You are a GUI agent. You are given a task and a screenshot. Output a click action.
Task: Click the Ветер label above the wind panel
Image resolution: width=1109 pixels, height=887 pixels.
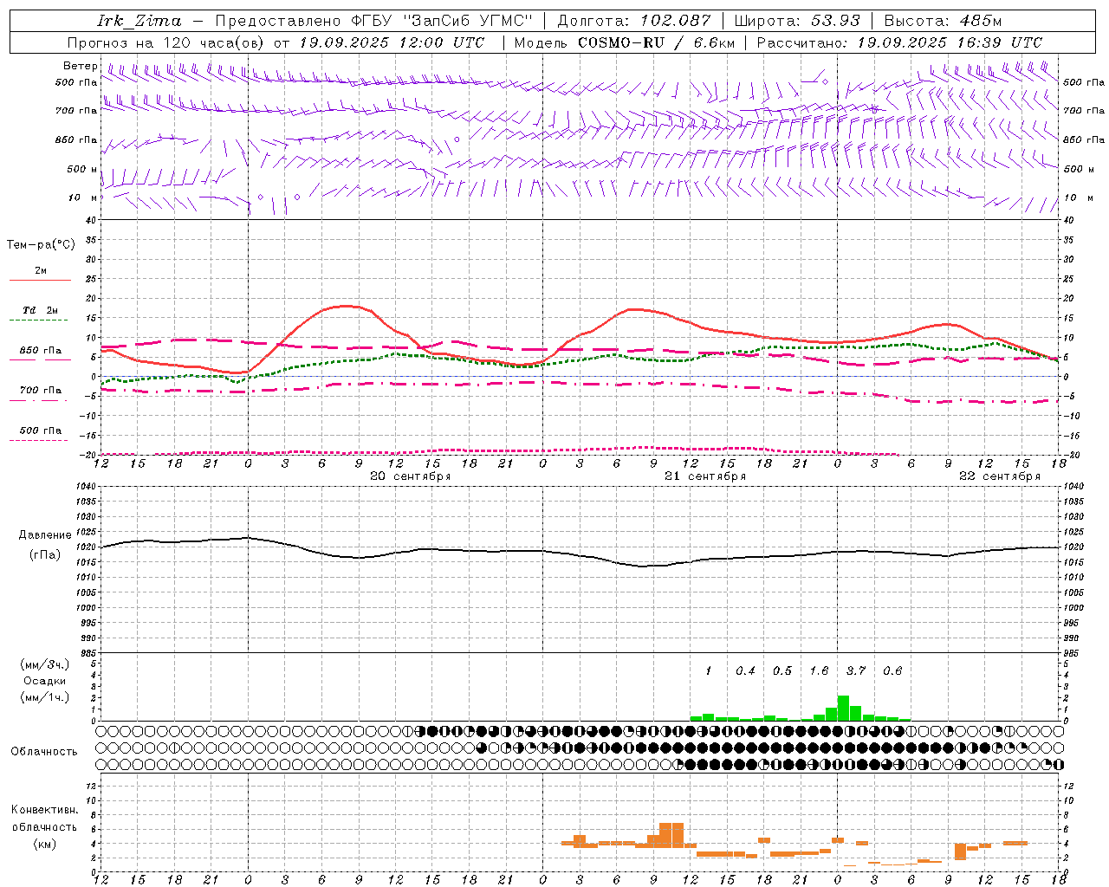81,66
